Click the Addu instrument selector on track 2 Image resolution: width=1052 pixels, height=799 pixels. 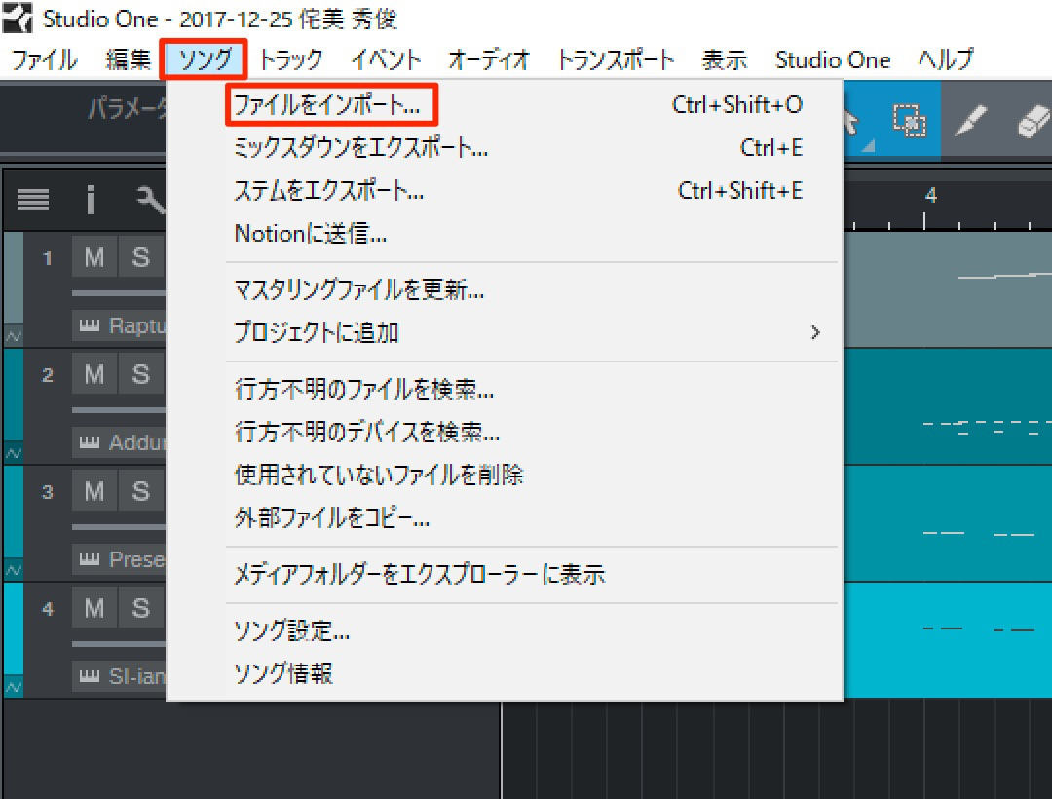[x=119, y=442]
